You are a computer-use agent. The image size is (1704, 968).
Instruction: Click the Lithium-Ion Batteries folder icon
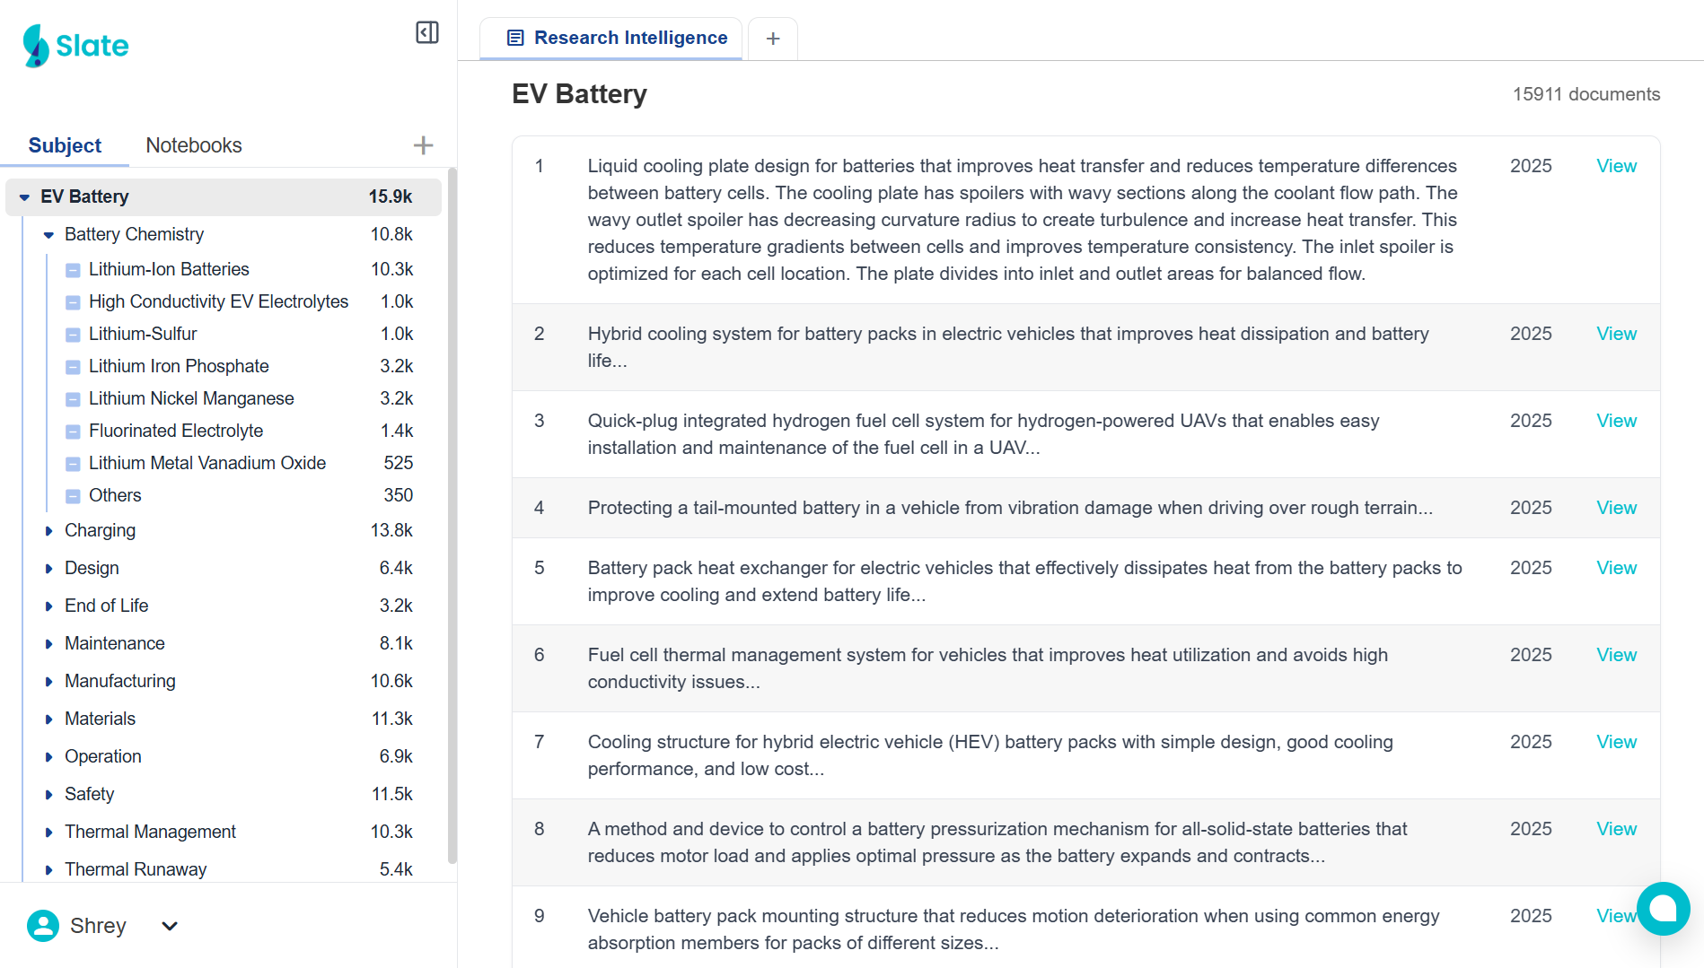point(74,270)
